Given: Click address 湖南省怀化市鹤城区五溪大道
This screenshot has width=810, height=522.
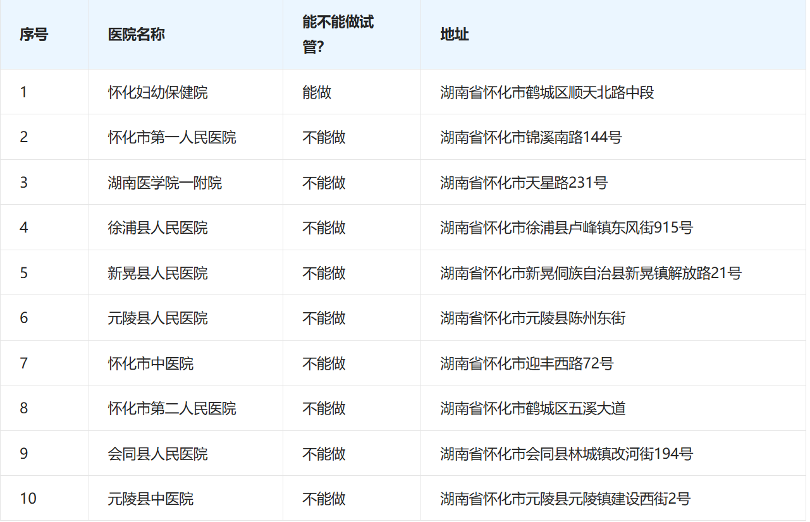Looking at the screenshot, I should point(533,408).
